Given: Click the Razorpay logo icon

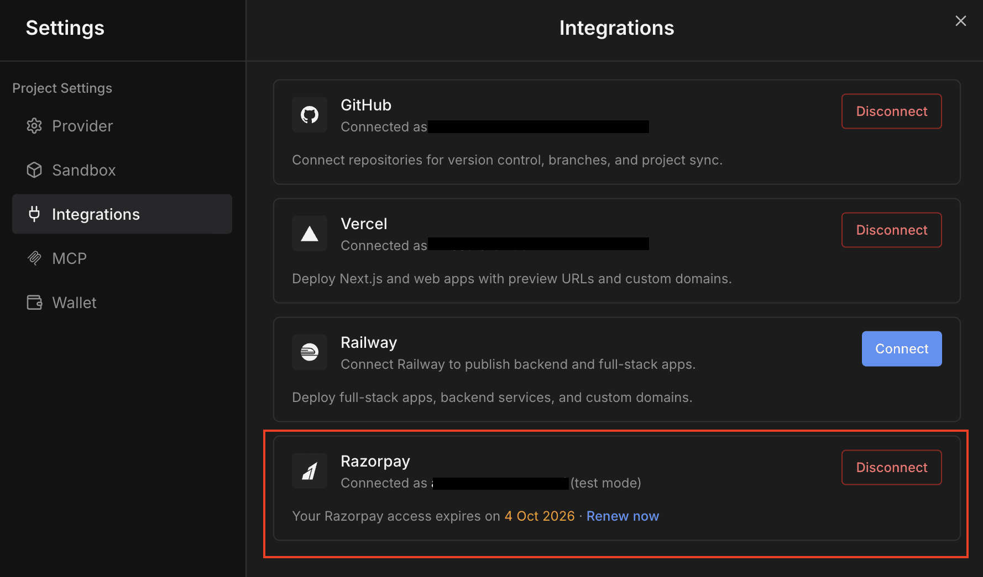Looking at the screenshot, I should [310, 471].
